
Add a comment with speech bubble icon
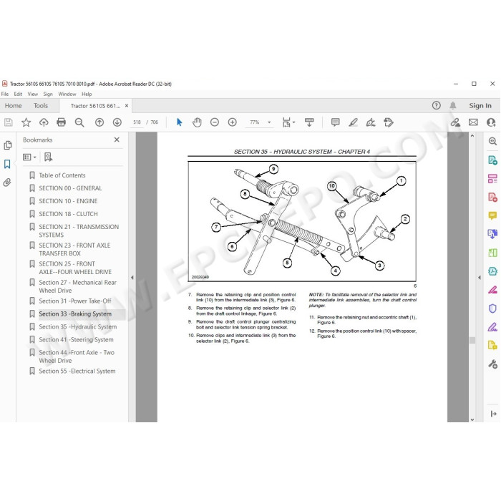point(335,122)
